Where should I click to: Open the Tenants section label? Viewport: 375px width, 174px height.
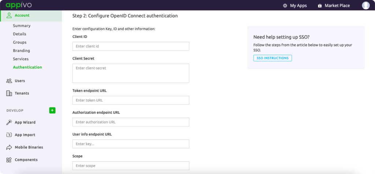click(22, 93)
